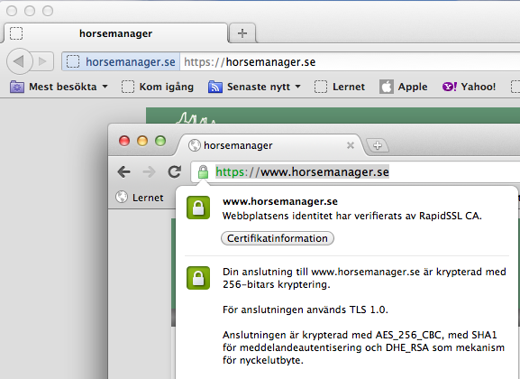
Task: Reload the page in Chrome
Action: 175,171
